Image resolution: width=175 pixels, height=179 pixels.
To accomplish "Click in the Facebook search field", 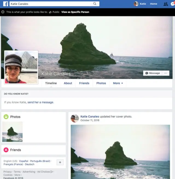I will tap(51, 4).
